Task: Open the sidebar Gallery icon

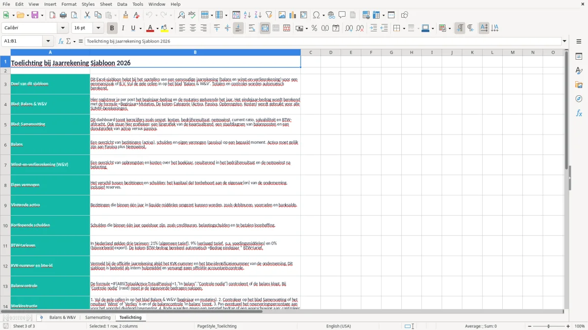Action: click(x=579, y=85)
